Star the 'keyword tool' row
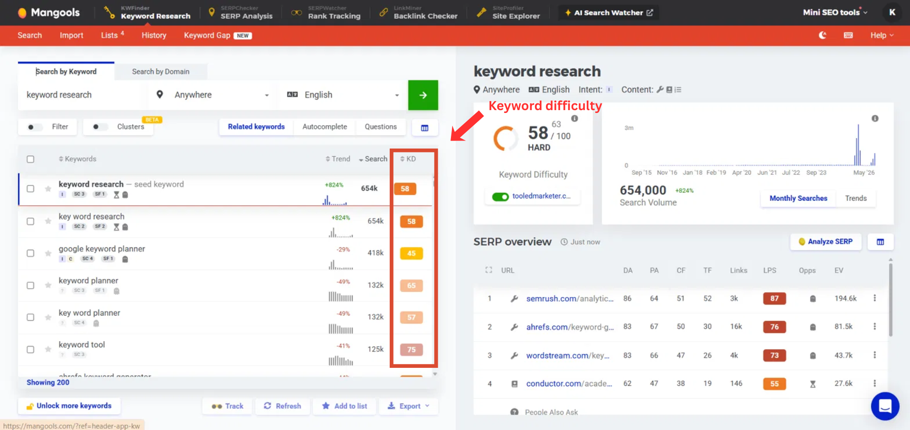Screen dimensions: 910x430 (48, 349)
